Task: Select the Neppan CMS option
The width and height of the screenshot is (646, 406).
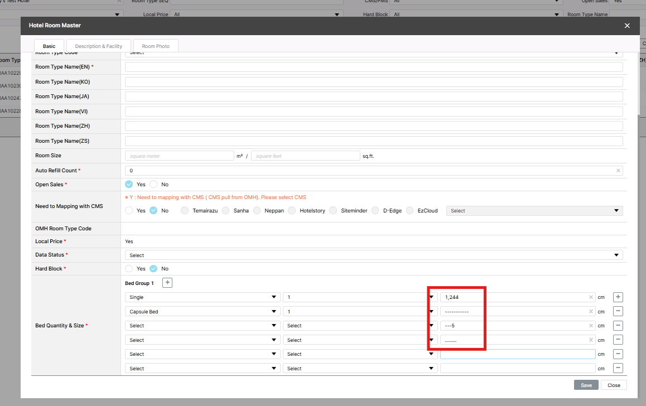Action: click(x=257, y=210)
